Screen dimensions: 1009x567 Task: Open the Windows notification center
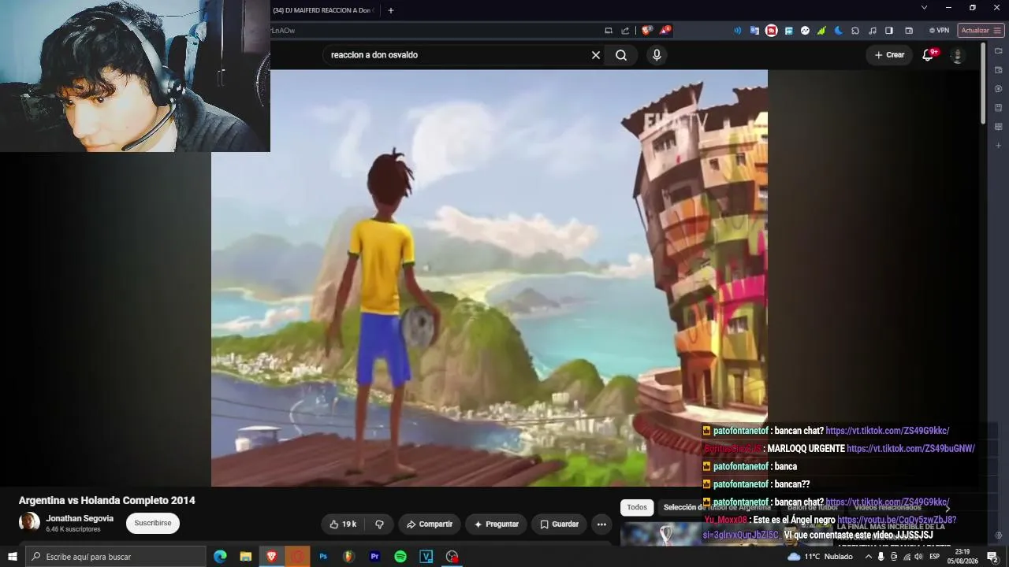click(992, 557)
